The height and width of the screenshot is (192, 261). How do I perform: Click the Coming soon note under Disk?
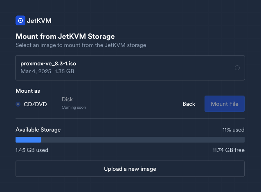(x=74, y=107)
